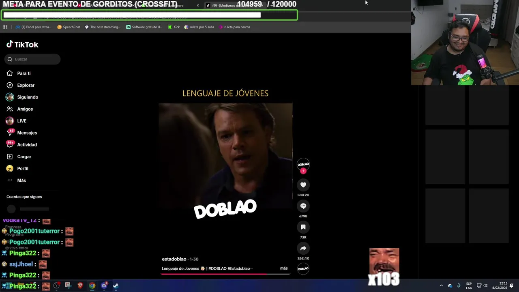Show hidden tray icons chevron
The width and height of the screenshot is (519, 292).
pyautogui.click(x=441, y=286)
